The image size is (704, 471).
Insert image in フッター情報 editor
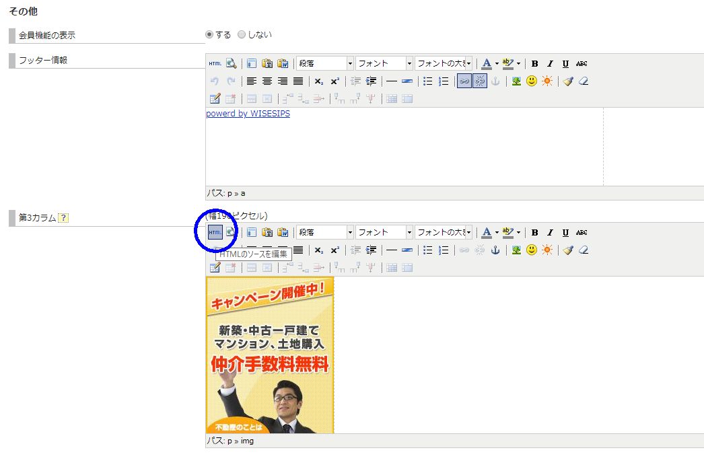[x=516, y=81]
